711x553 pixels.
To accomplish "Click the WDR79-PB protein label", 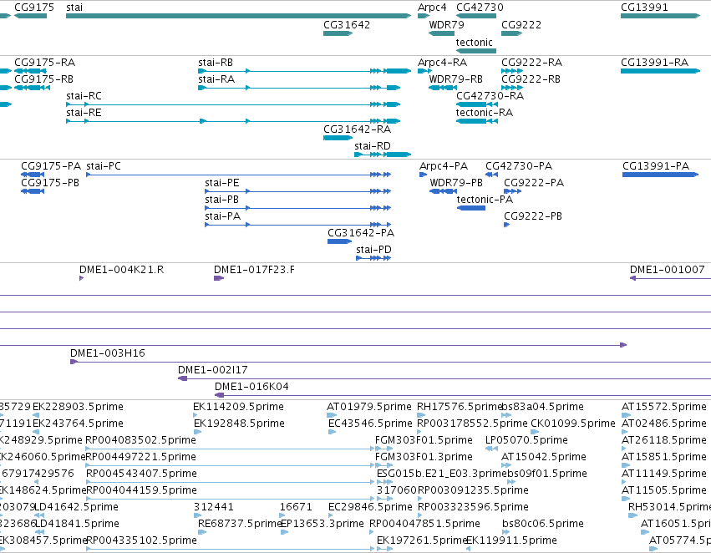I will 456,183.
